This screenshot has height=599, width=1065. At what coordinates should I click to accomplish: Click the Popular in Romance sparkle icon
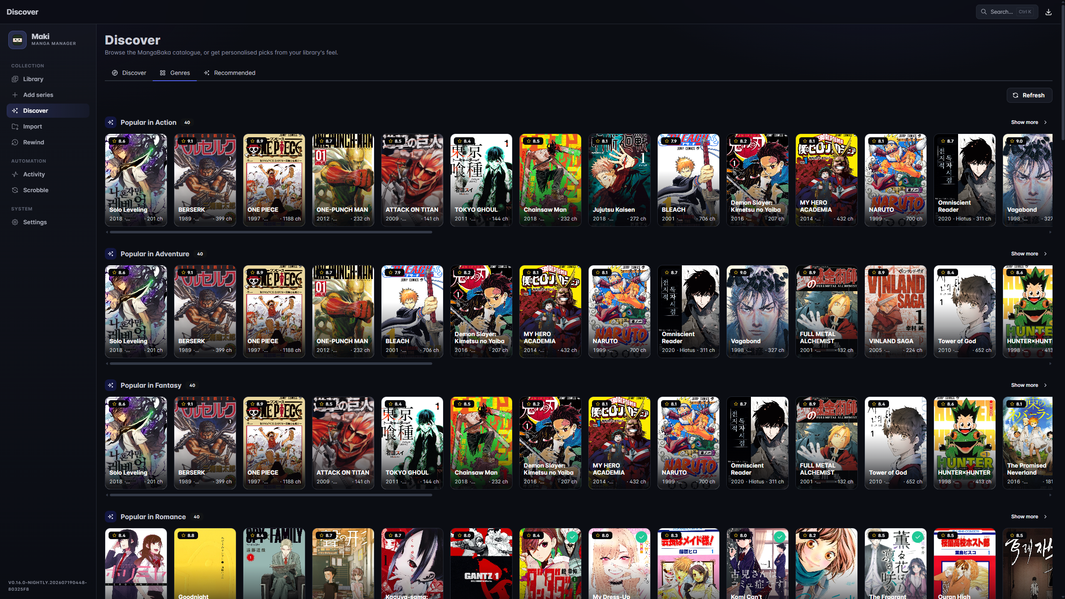[x=111, y=517]
